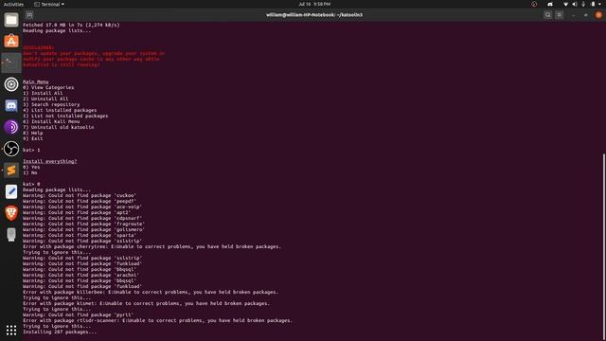
Task: Click the Discord tray icon
Action: (x=550, y=4)
